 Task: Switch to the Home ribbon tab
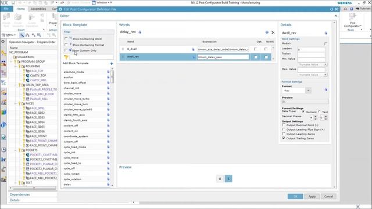[x=21, y=9]
